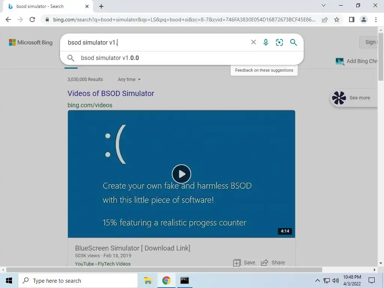Reload the Bing search page
384x288 pixels.
point(32,19)
